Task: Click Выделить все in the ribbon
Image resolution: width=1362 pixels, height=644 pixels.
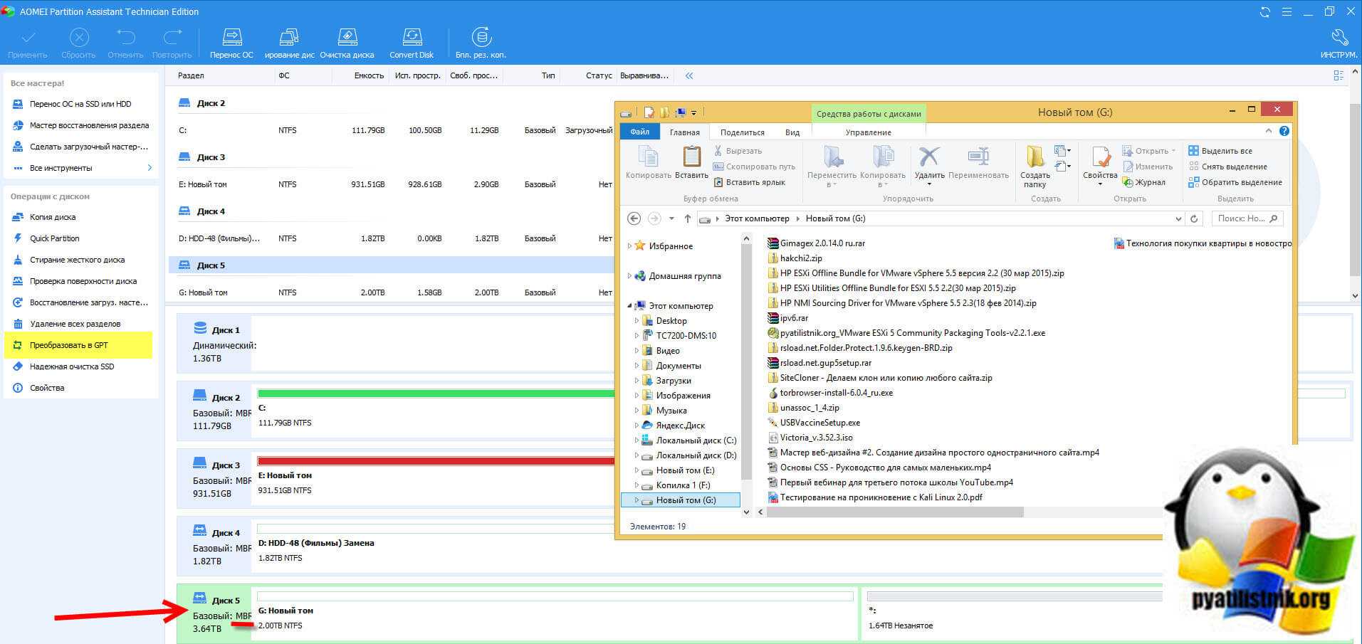Action: (1220, 151)
